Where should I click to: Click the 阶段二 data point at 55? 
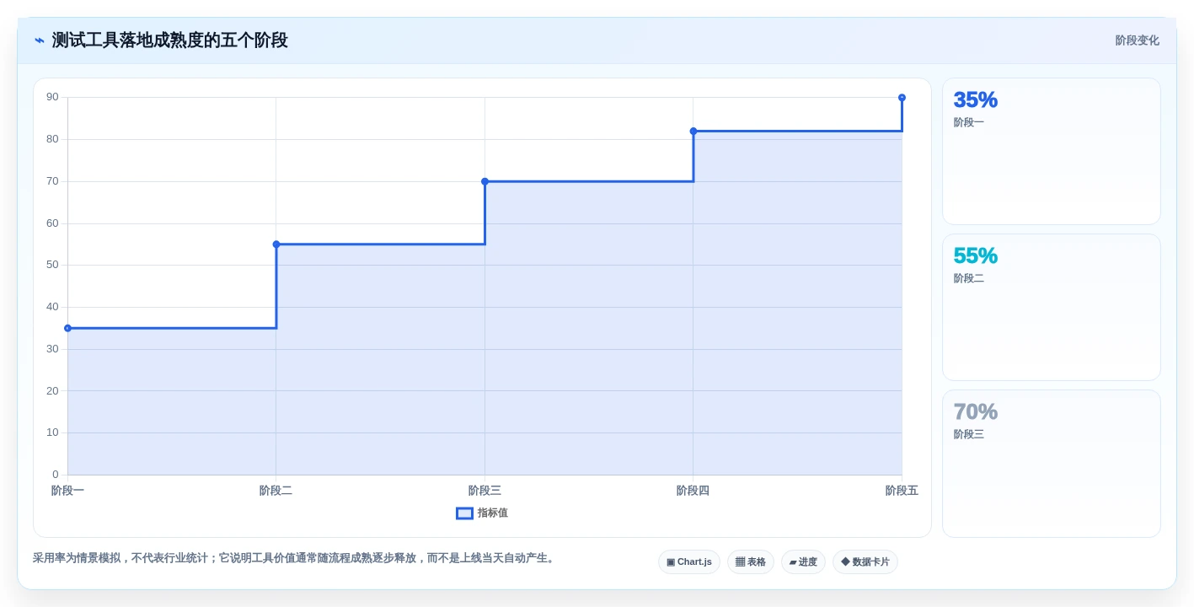tap(276, 244)
